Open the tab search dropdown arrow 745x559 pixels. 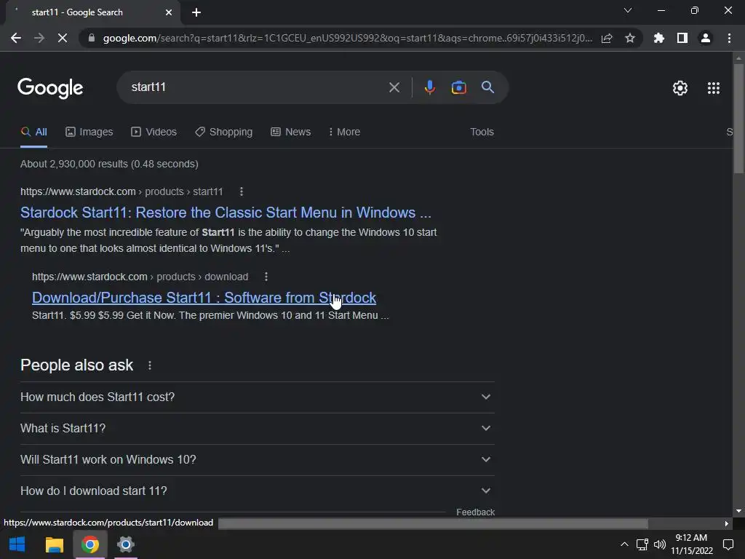tap(628, 10)
